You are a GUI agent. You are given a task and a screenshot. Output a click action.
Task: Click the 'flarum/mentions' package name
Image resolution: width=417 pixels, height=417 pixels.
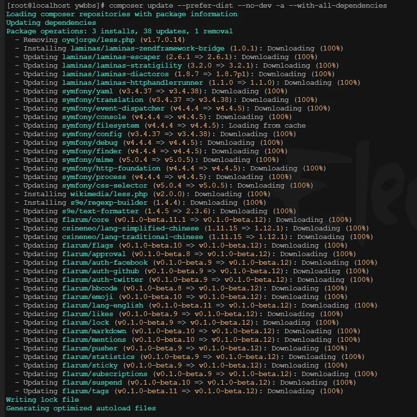[94, 339]
